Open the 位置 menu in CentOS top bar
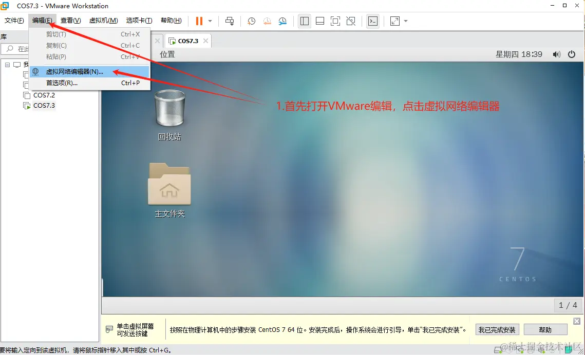This screenshot has width=585, height=355. 167,54
